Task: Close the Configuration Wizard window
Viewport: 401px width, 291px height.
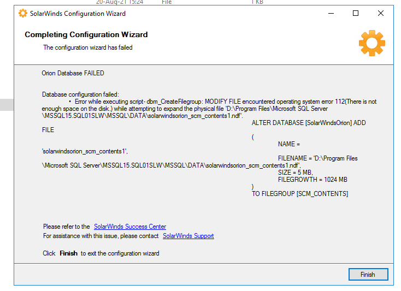Action: pyautogui.click(x=381, y=13)
